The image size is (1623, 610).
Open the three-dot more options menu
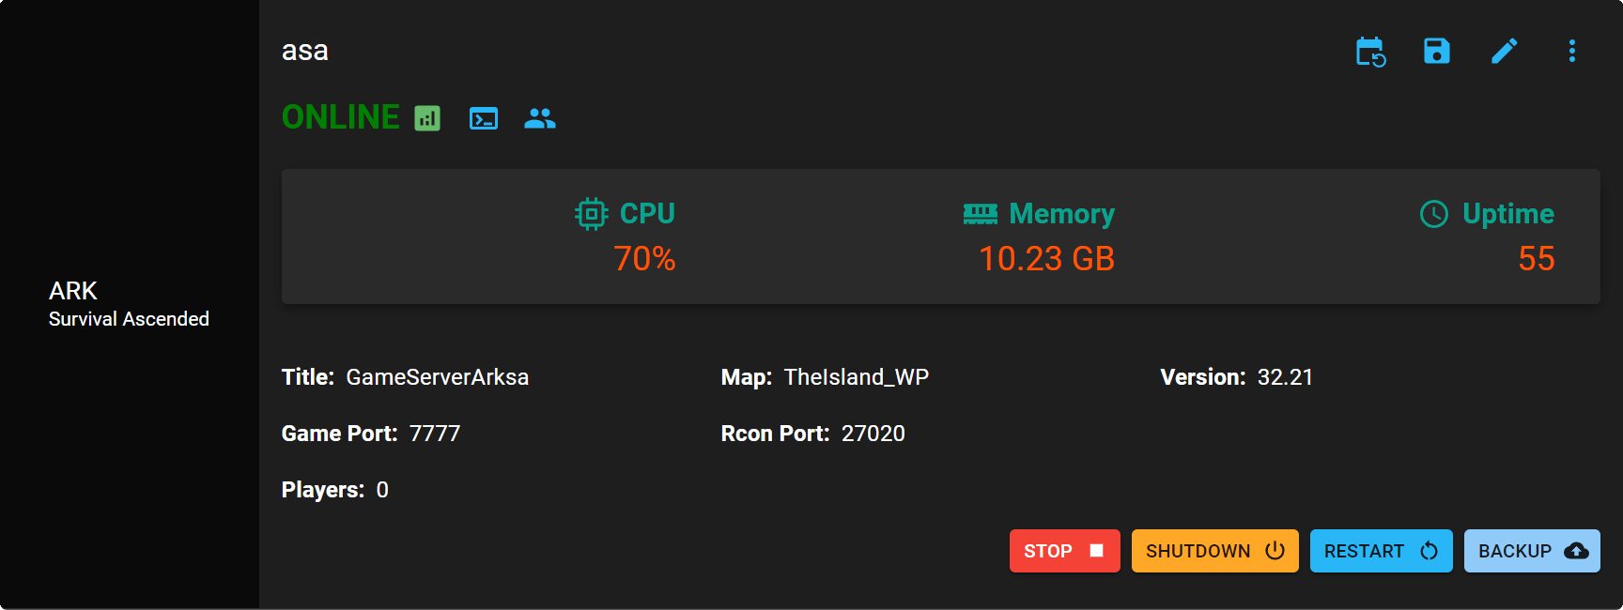tap(1571, 51)
